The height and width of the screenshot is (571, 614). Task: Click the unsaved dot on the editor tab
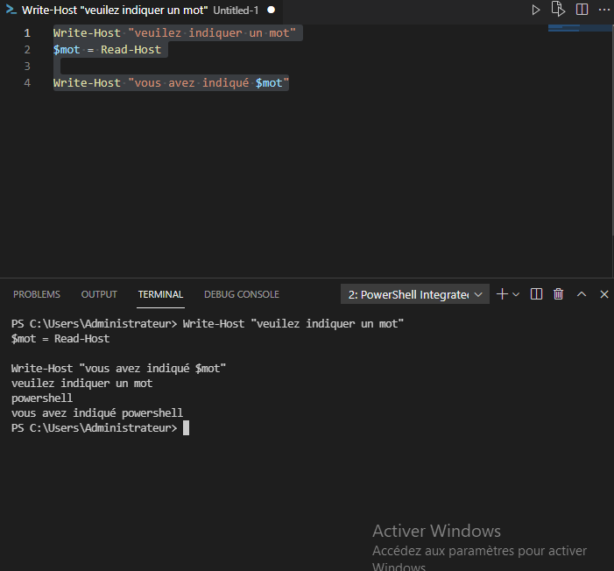click(x=271, y=10)
